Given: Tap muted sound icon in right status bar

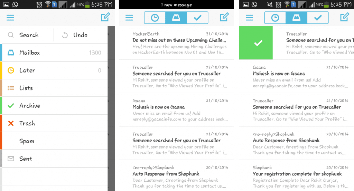Looking at the screenshot, I should pos(270,4).
